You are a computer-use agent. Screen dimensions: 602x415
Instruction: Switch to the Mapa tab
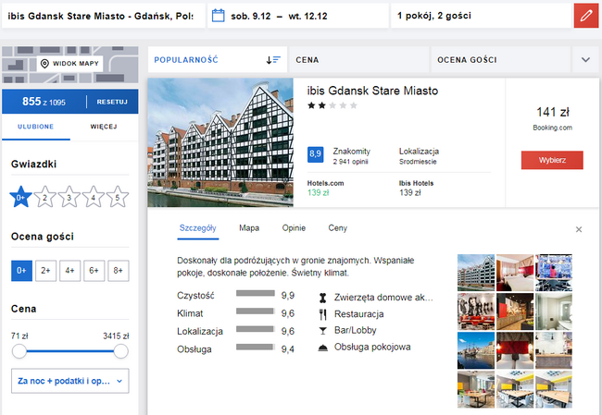click(x=249, y=228)
